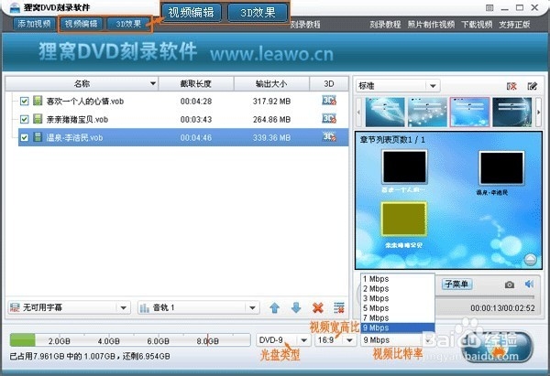Click the 317.92 MB output size
This screenshot has height=376, width=550.
tap(271, 102)
